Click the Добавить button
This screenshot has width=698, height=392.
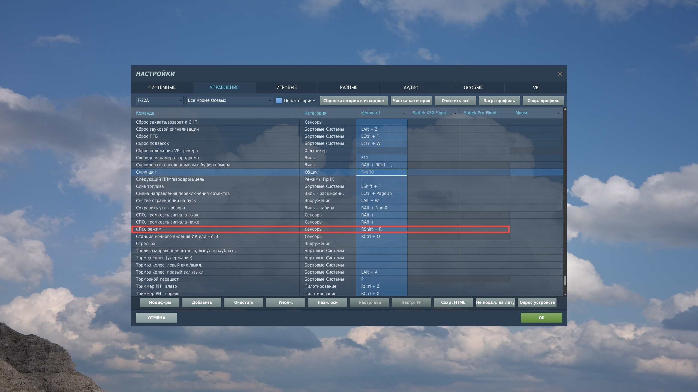(x=202, y=302)
